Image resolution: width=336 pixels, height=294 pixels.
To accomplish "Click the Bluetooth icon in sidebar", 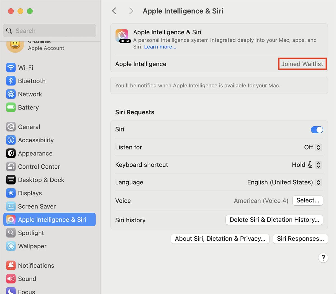I will pyautogui.click(x=11, y=81).
